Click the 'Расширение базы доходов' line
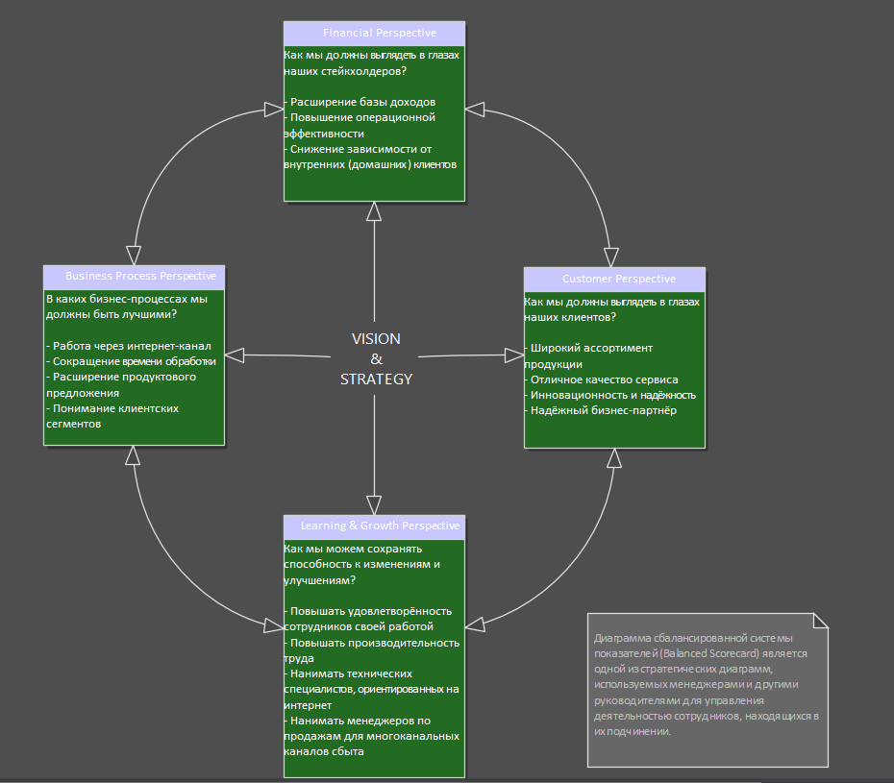This screenshot has height=783, width=894. [x=362, y=102]
